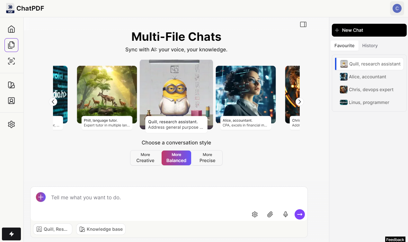This screenshot has height=242, width=408.
Task: Show previous persona with left arrow
Action: click(53, 102)
